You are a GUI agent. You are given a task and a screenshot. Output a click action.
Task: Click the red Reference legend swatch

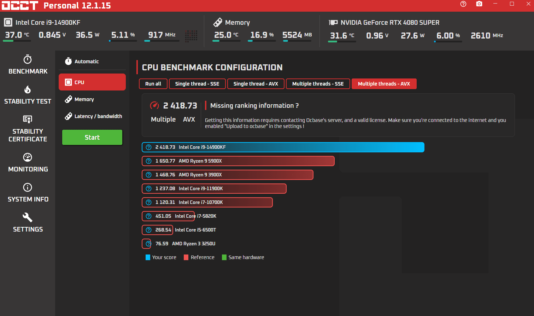point(186,257)
